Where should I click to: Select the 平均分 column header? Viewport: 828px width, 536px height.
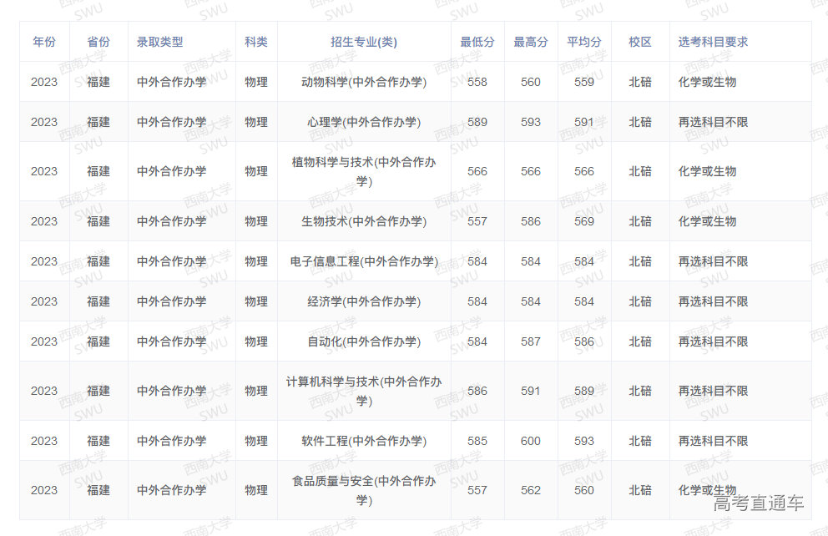584,41
